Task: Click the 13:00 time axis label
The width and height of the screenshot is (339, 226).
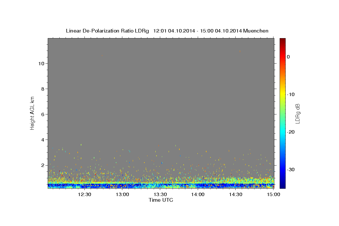Action: 122,194
